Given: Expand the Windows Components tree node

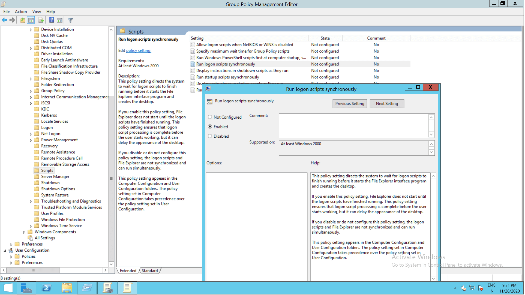Looking at the screenshot, I should 24,232.
